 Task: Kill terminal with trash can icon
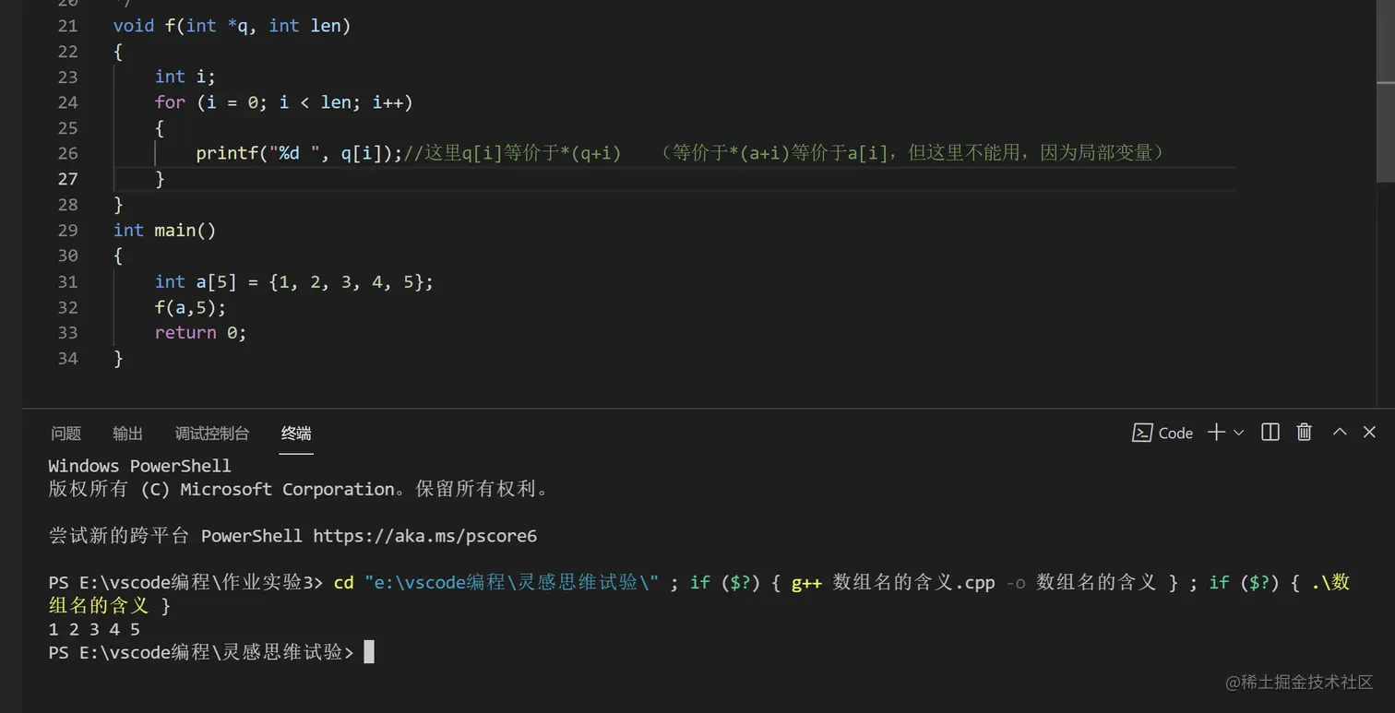coord(1305,432)
